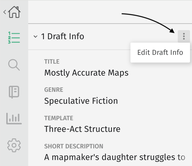Open settings gear in sidebar
192x166 pixels.
click(x=14, y=145)
